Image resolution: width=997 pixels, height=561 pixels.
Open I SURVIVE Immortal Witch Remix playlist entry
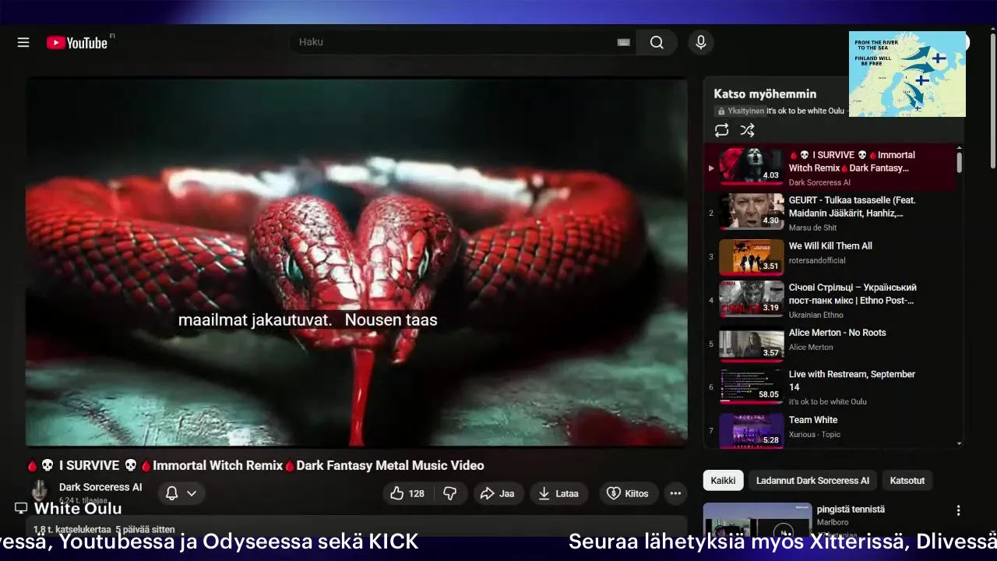(x=829, y=168)
